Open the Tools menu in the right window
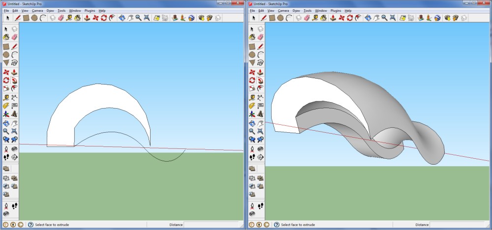This screenshot has width=492, height=230. tap(307, 10)
